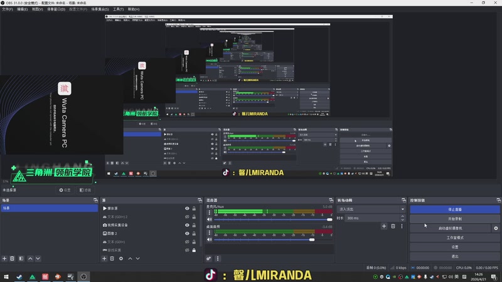Open scene filters icon in Scenes panel

(21, 258)
